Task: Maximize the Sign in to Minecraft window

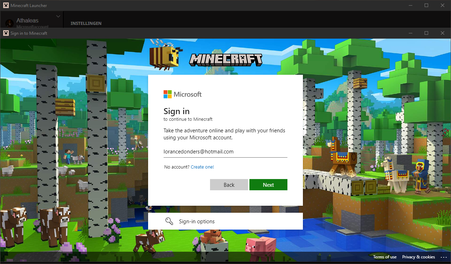Action: [x=426, y=33]
